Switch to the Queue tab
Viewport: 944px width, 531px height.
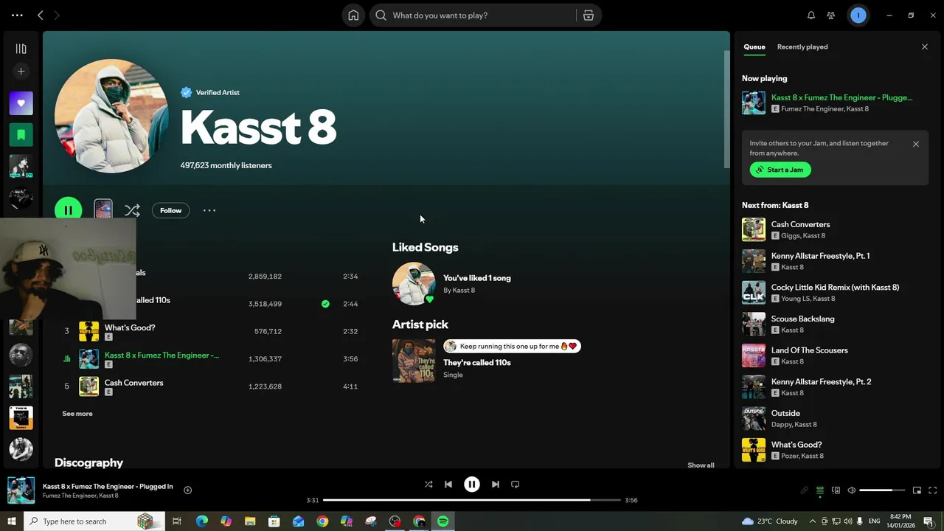[754, 47]
